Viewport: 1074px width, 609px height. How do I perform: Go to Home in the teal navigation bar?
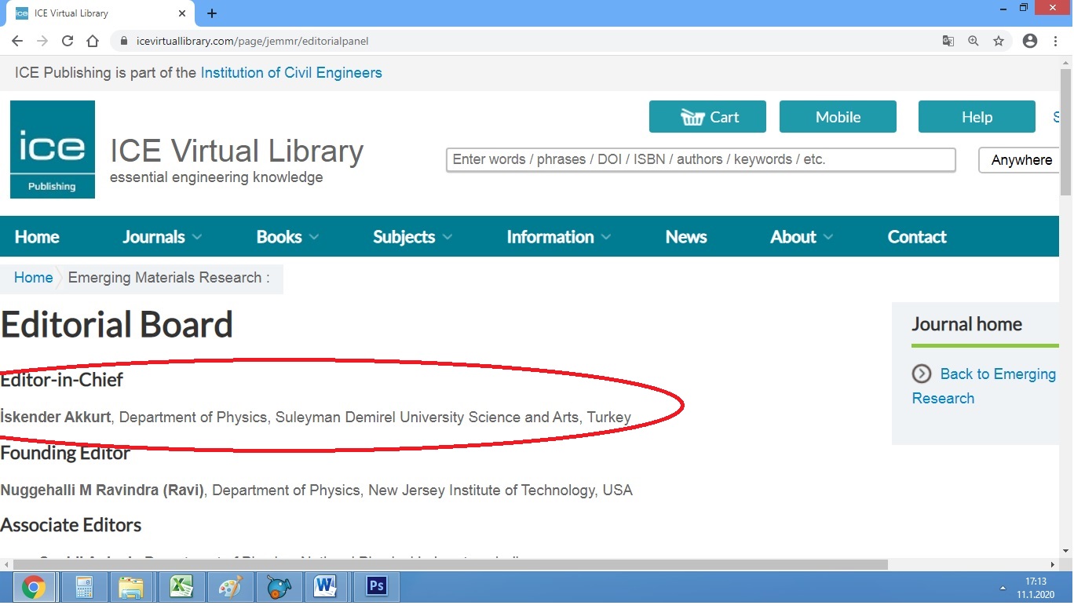[x=37, y=237]
